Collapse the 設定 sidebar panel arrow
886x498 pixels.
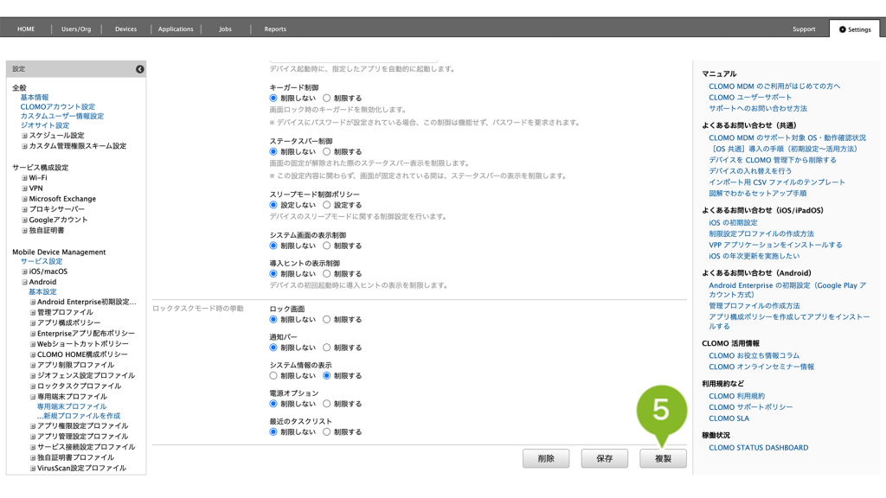click(139, 69)
